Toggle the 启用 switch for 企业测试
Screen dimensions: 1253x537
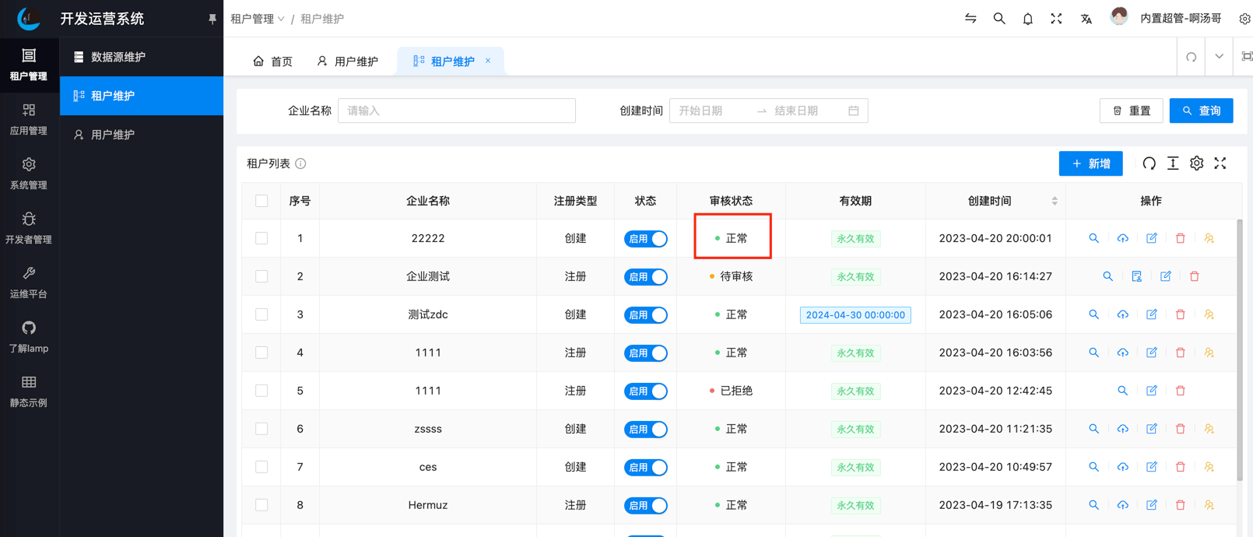coord(645,276)
